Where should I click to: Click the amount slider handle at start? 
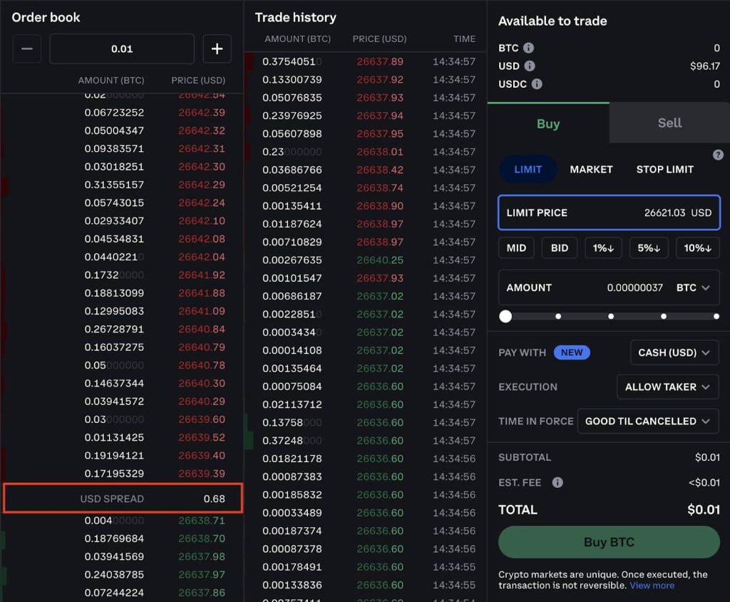505,316
